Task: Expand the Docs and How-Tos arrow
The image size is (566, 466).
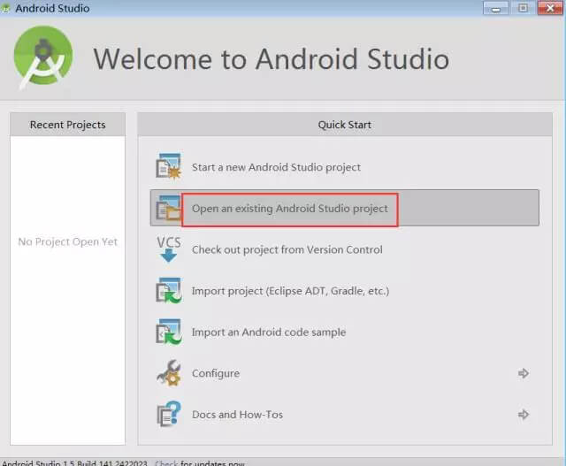Action: click(x=524, y=415)
